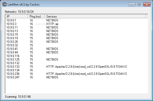Maximize the LanMon window
Image resolution: width=153 pixels, height=101 pixels.
[x=139, y=5]
